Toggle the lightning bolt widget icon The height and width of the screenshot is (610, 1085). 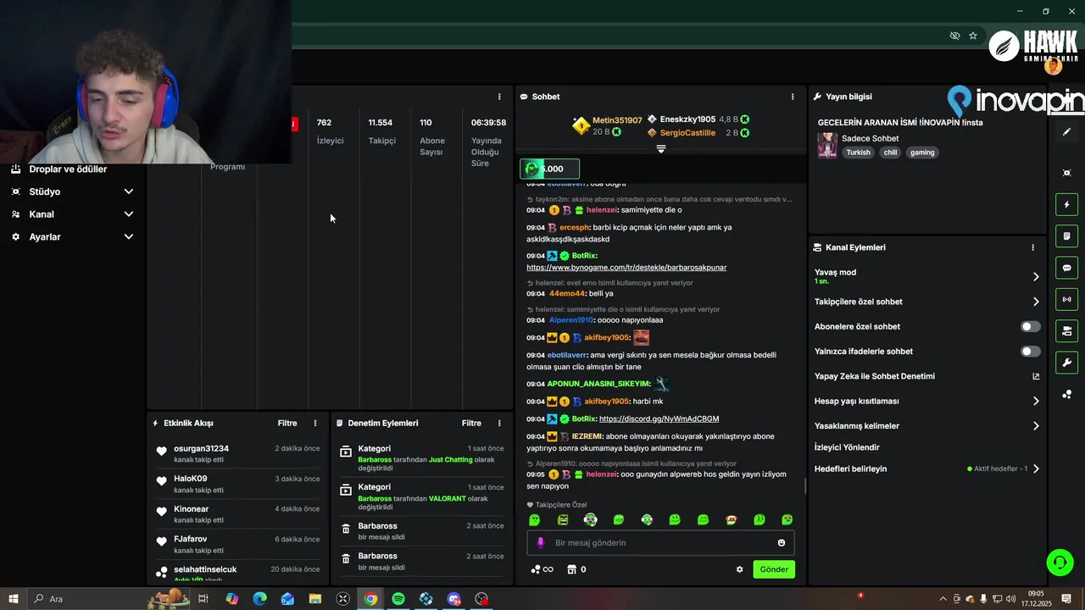1066,204
